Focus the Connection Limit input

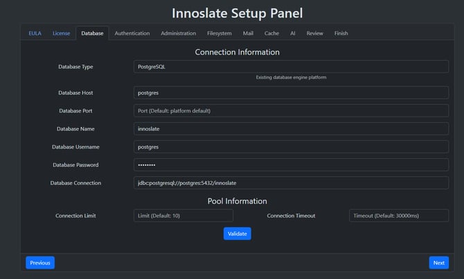click(183, 215)
